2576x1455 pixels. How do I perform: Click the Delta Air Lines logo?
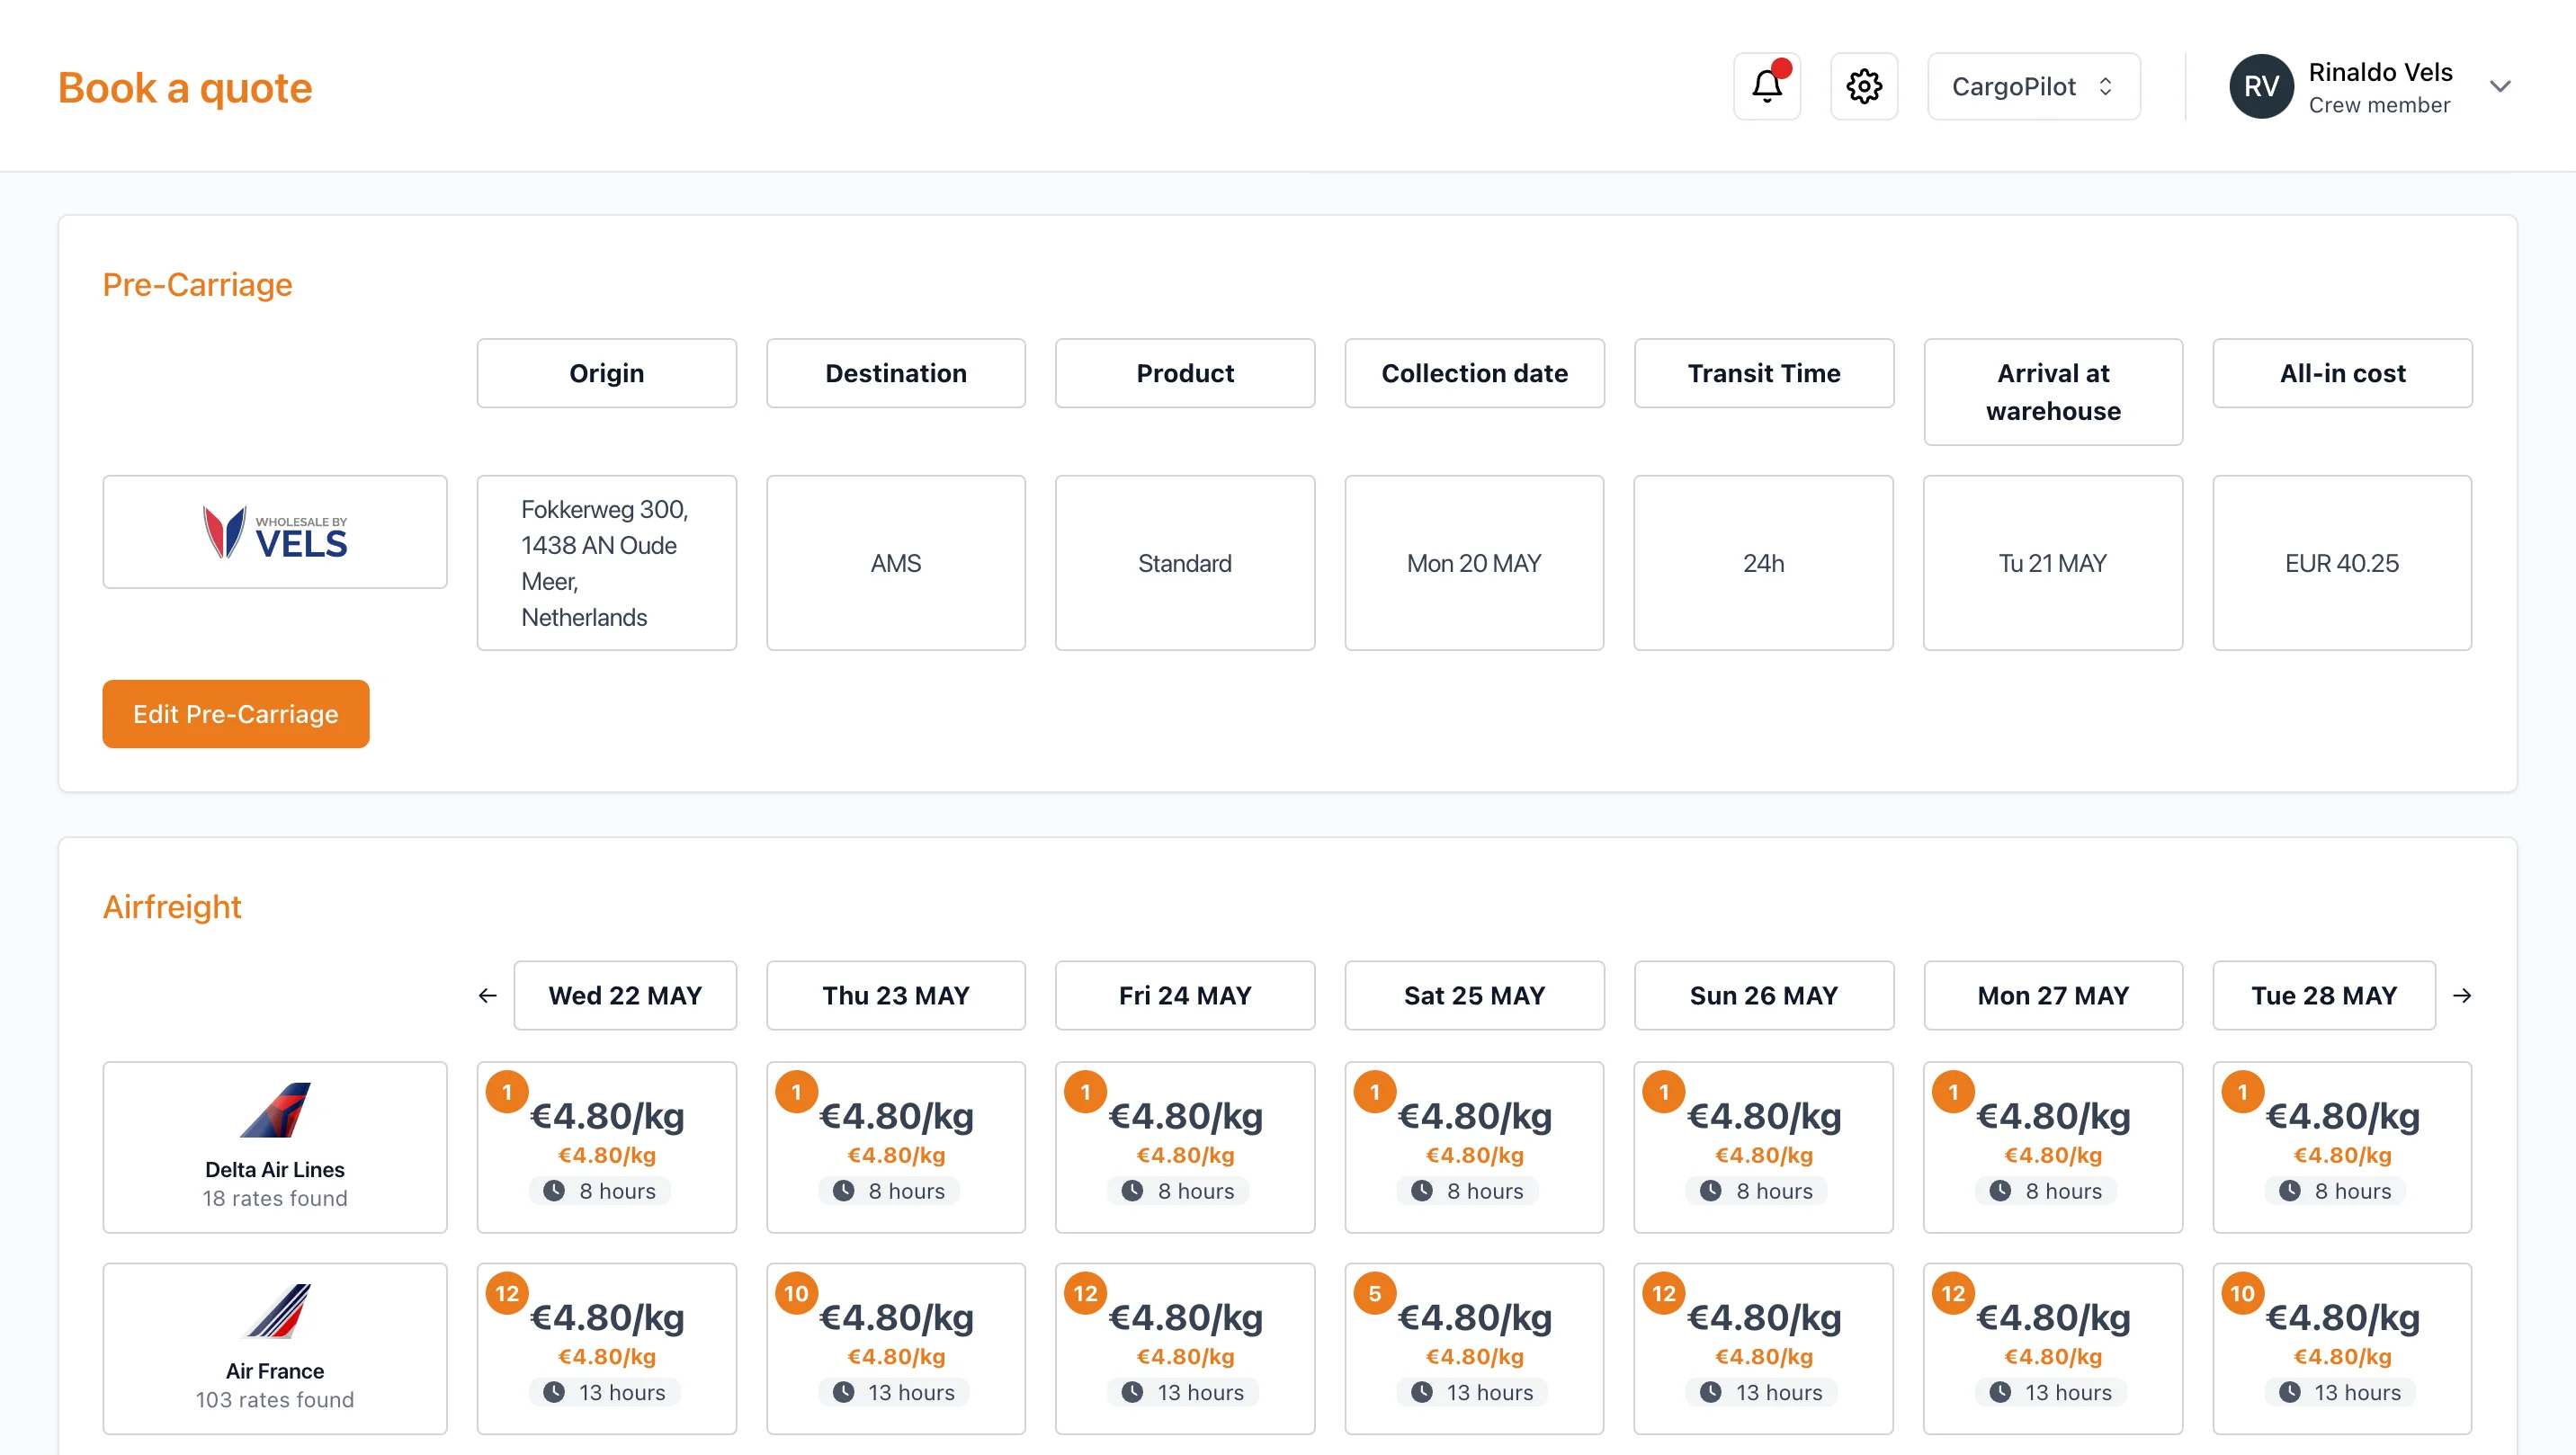point(275,1110)
